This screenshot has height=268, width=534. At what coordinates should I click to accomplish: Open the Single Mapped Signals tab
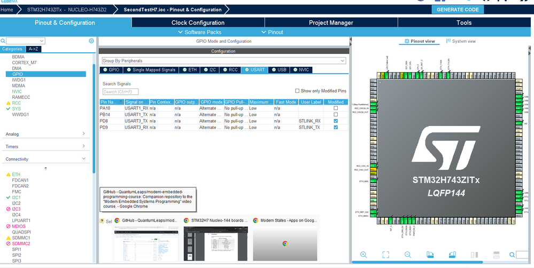coord(151,70)
